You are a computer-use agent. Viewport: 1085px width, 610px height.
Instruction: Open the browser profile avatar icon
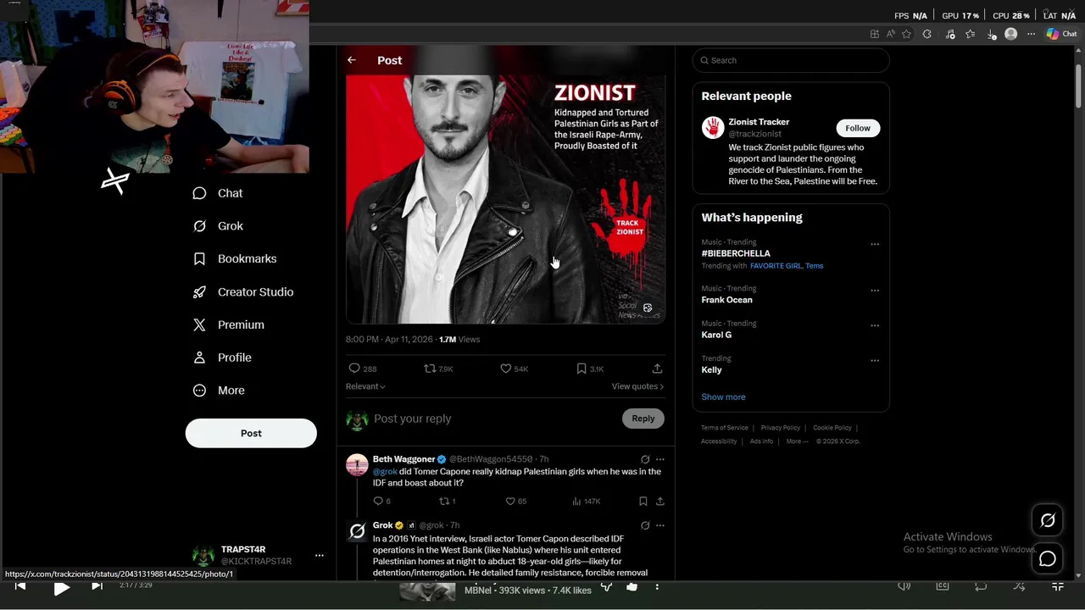coord(1010,34)
